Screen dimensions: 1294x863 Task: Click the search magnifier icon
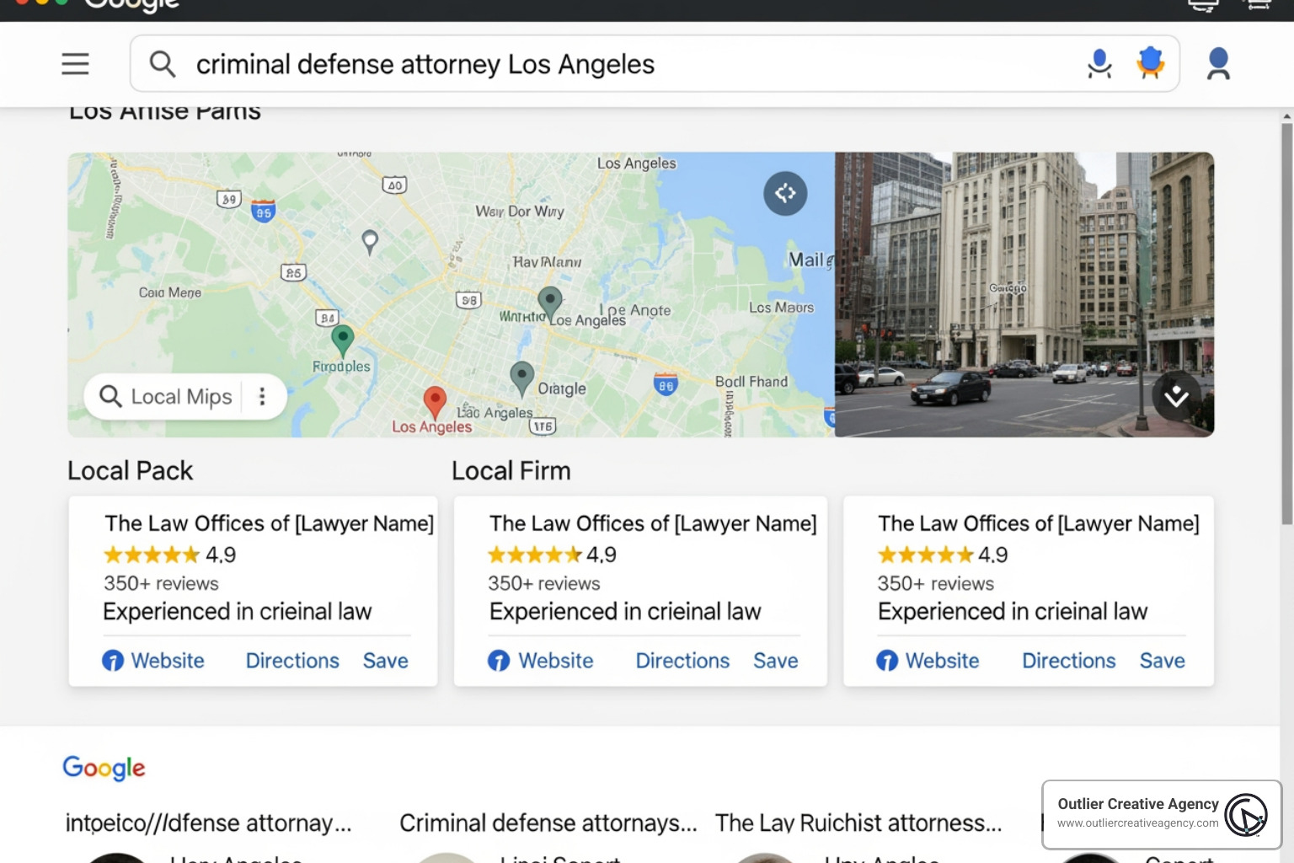coord(162,64)
